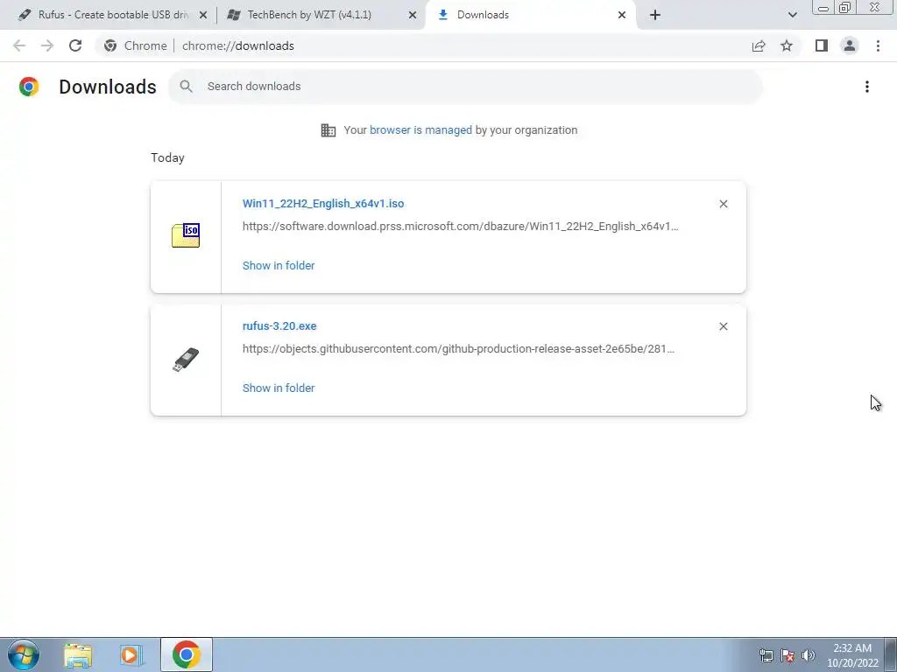Go forward using the forward arrow

(47, 45)
